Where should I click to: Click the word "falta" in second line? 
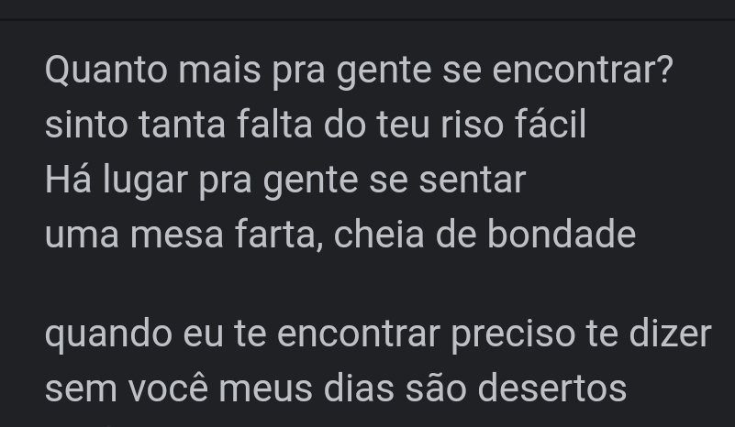click(274, 124)
